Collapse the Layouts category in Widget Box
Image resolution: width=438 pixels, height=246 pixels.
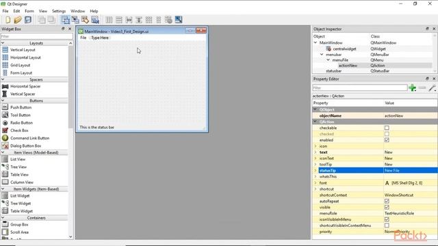click(3, 43)
